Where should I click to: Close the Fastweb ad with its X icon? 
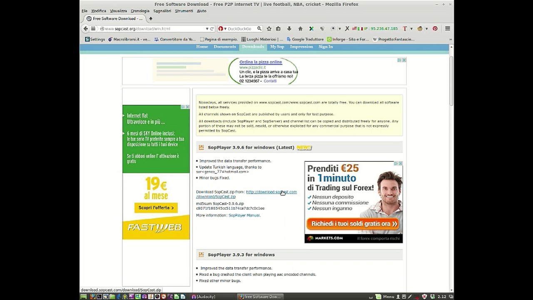[x=187, y=107]
